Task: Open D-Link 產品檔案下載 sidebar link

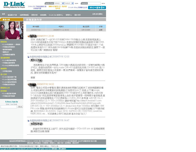Action: coord(9,77)
